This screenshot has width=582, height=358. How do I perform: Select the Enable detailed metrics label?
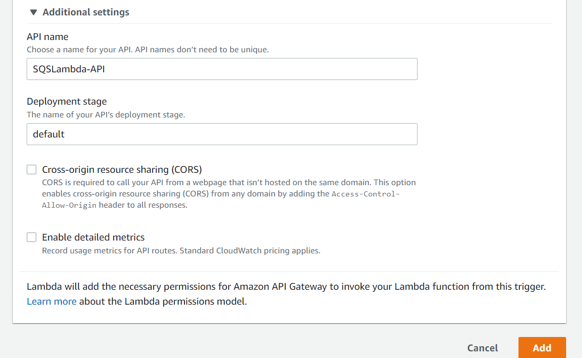pyautogui.click(x=93, y=237)
